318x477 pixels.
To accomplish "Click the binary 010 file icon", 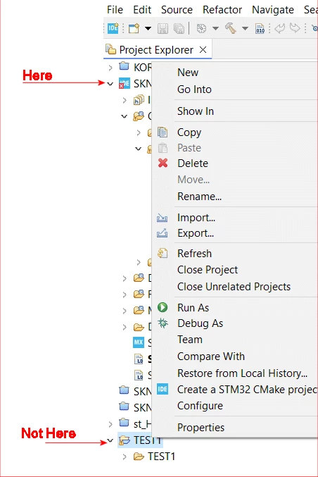I will tap(260, 29).
